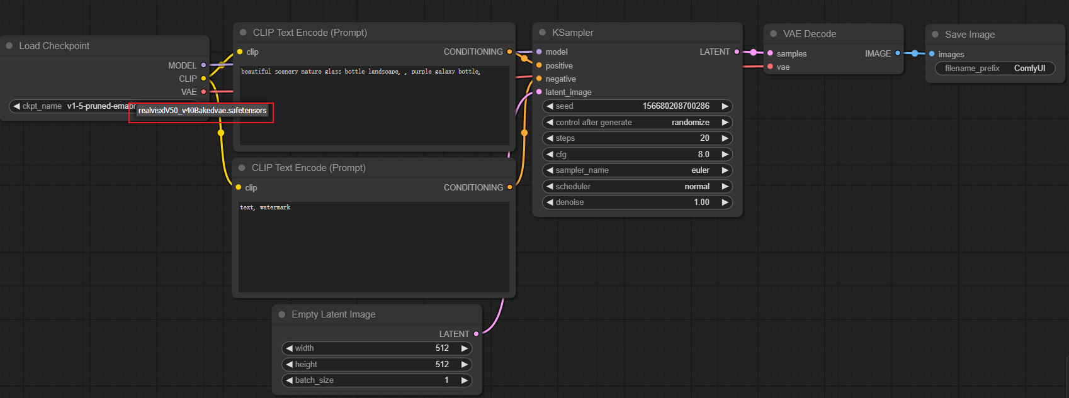Image resolution: width=1069 pixels, height=398 pixels.
Task: Open the sampler_name euler dropdown
Action: [x=637, y=170]
